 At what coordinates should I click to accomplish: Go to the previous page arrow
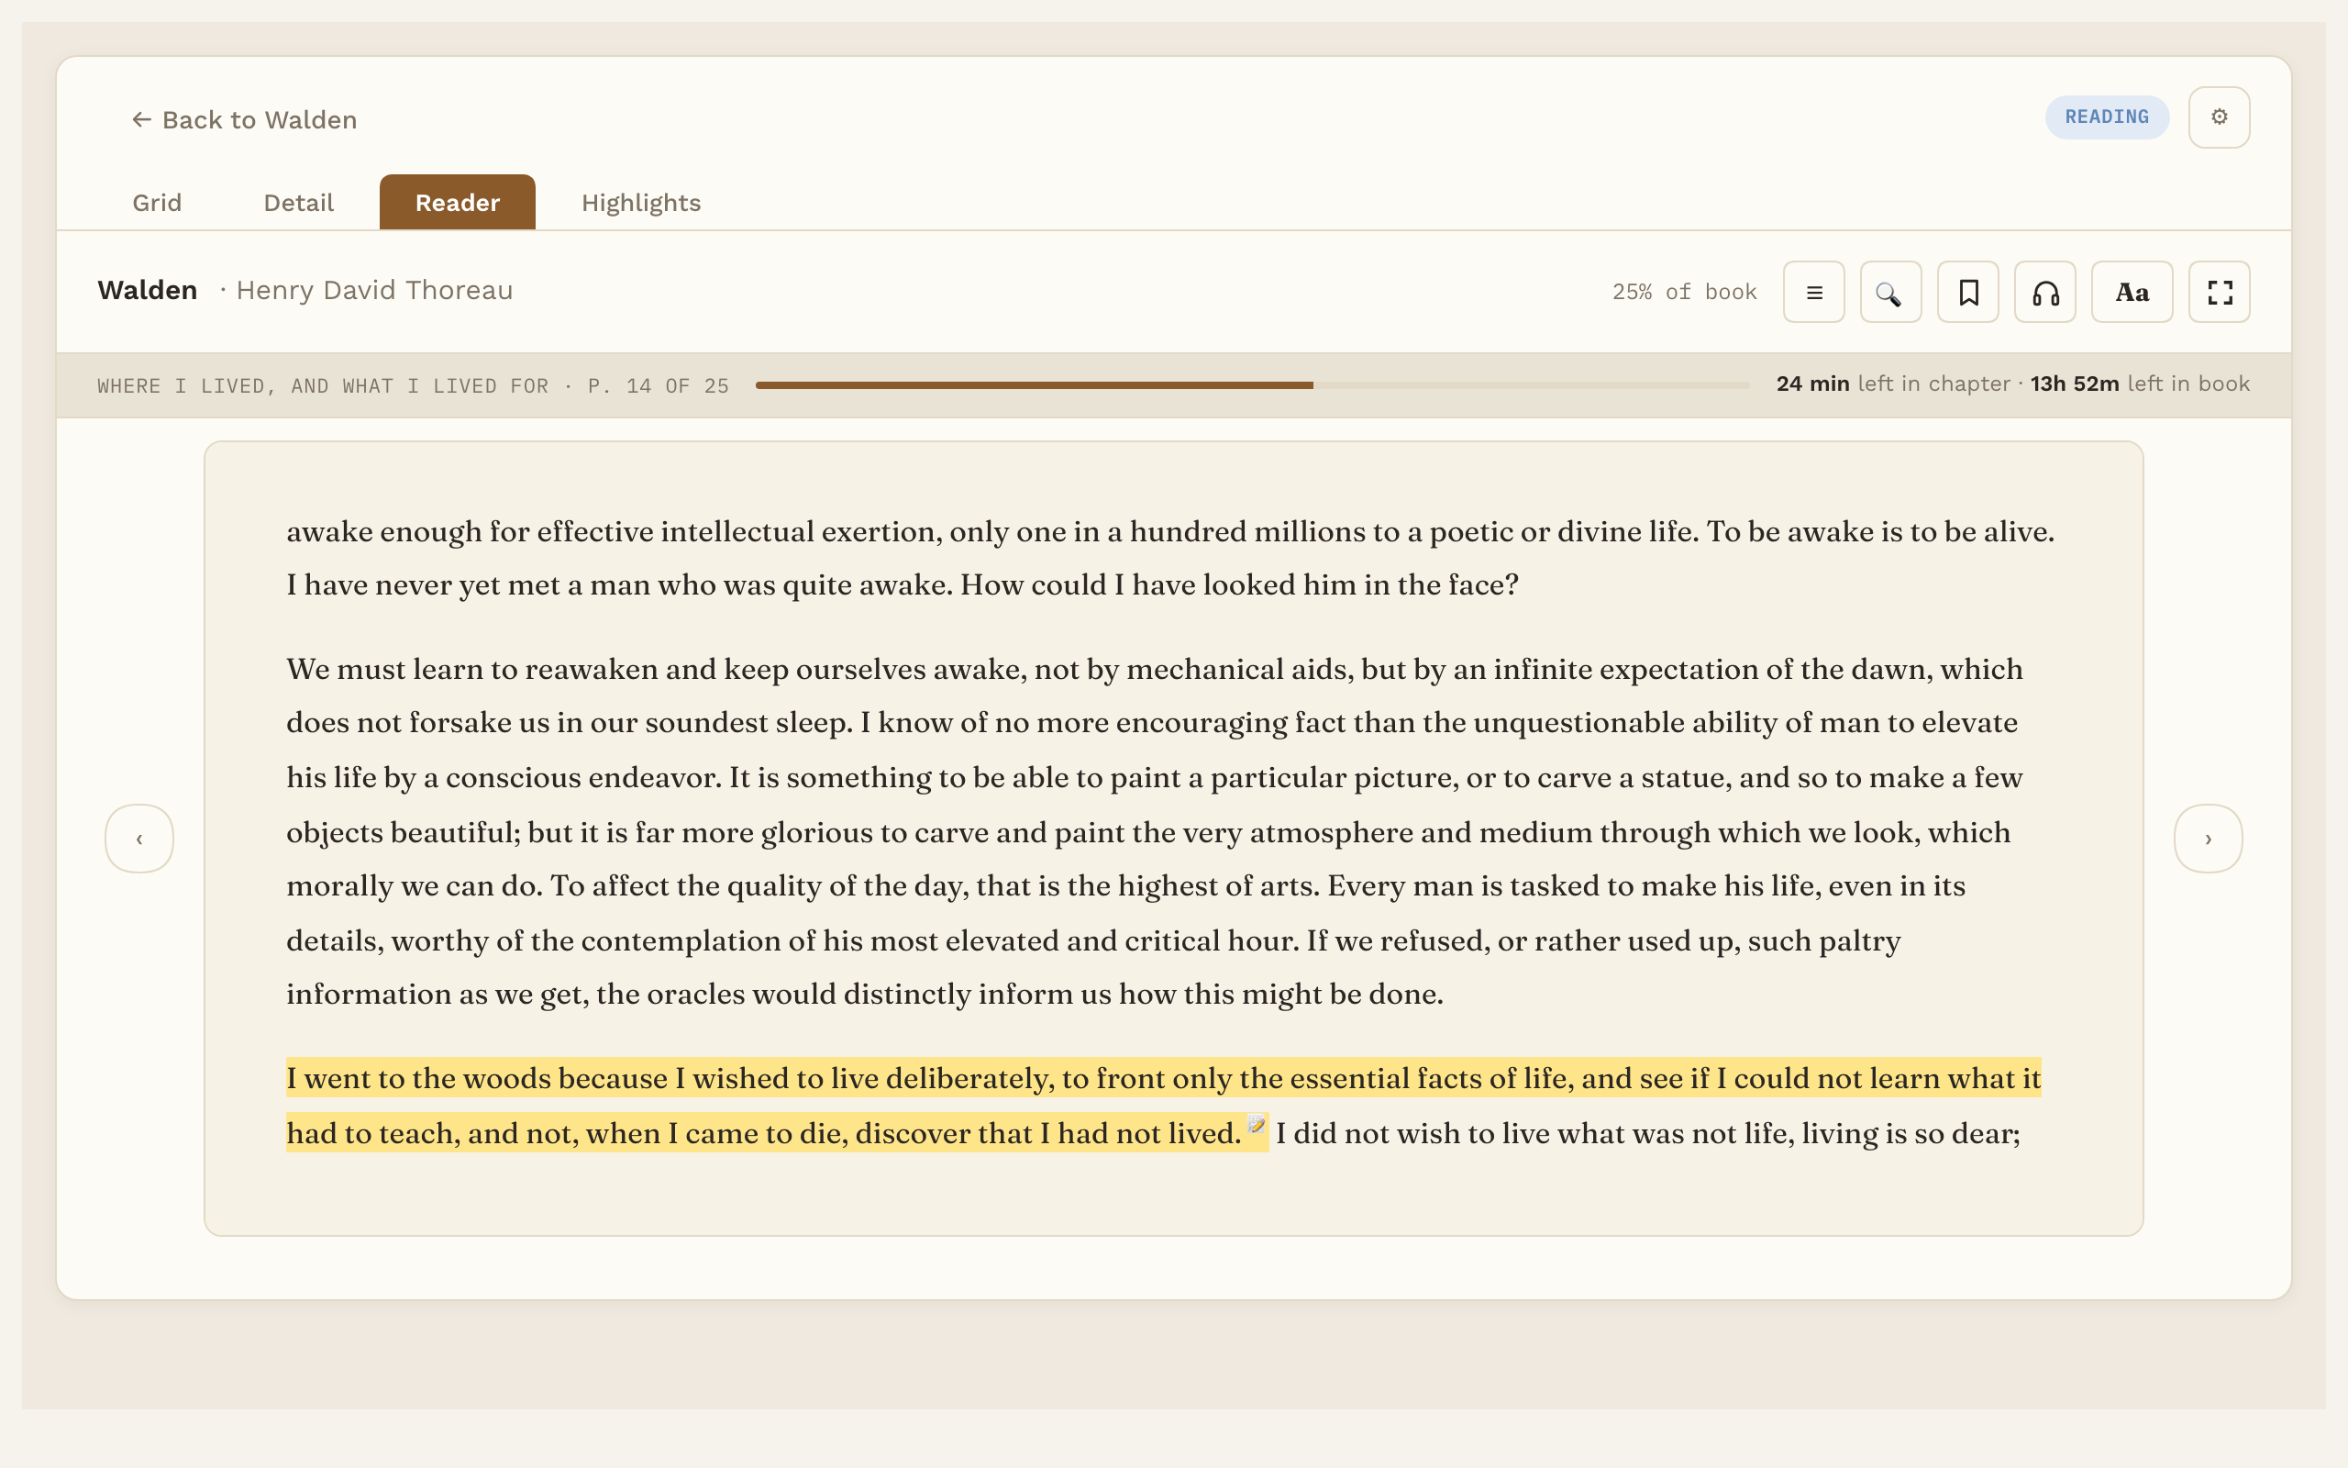pyautogui.click(x=139, y=839)
